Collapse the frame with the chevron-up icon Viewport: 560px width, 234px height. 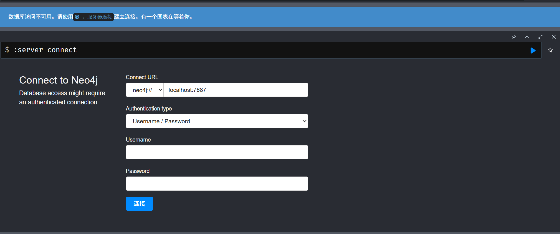pyautogui.click(x=527, y=37)
